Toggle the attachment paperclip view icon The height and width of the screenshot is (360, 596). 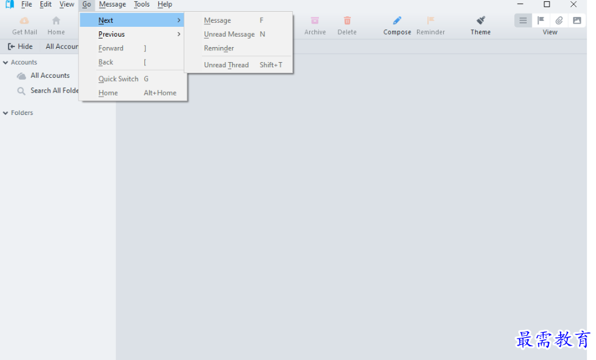point(559,20)
